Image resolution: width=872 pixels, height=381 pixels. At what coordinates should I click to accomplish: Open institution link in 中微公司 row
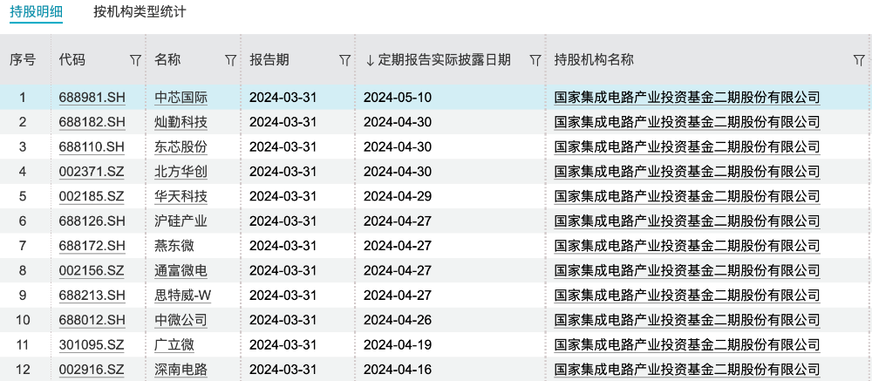tap(687, 320)
